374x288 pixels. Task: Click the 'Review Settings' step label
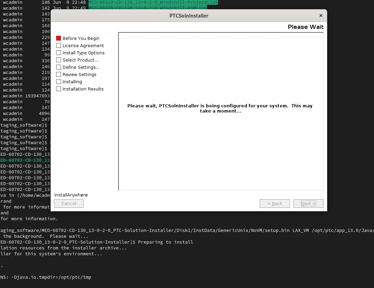pyautogui.click(x=80, y=75)
